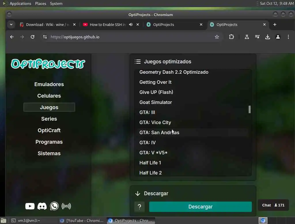Click the clock in top panel
This screenshot has height=224, width=295.
tap(277, 3)
